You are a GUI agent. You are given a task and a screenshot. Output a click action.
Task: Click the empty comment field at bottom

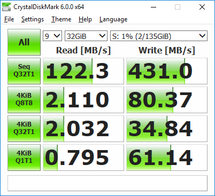[x=107, y=183]
